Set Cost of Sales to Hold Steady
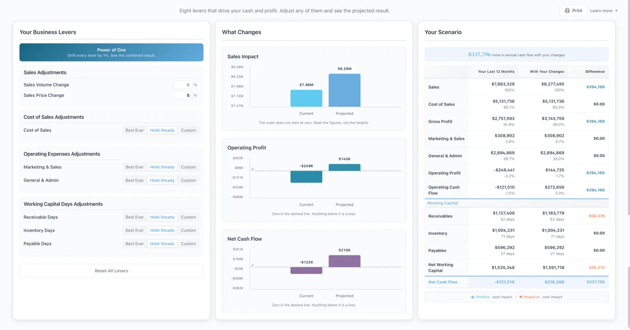 click(162, 130)
